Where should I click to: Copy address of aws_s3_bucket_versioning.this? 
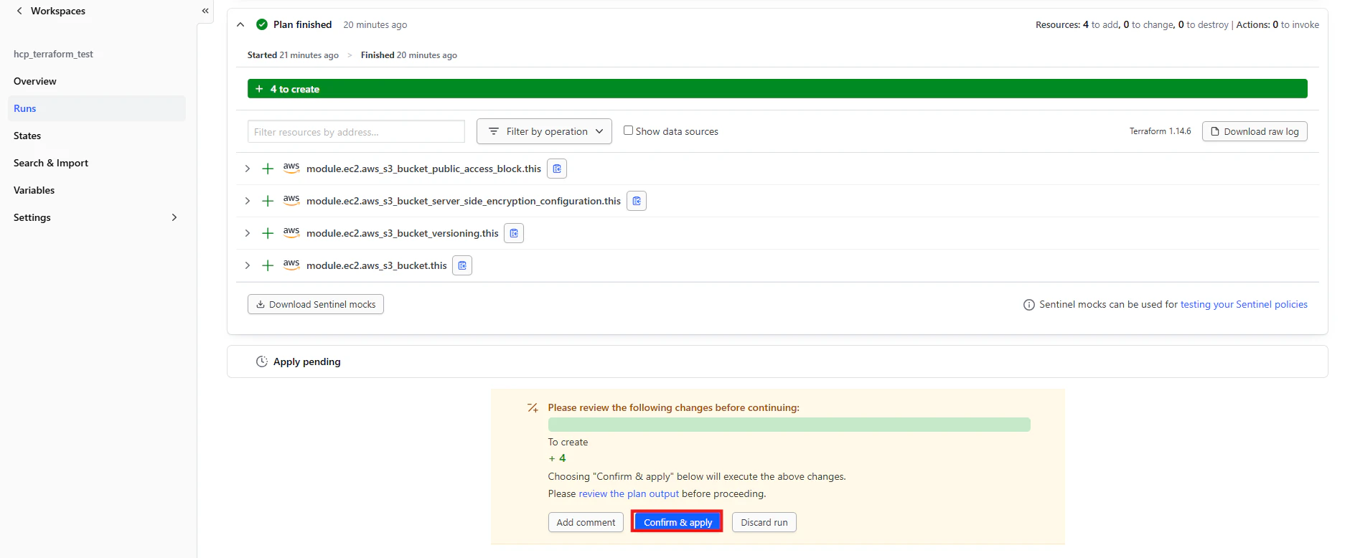pyautogui.click(x=514, y=233)
